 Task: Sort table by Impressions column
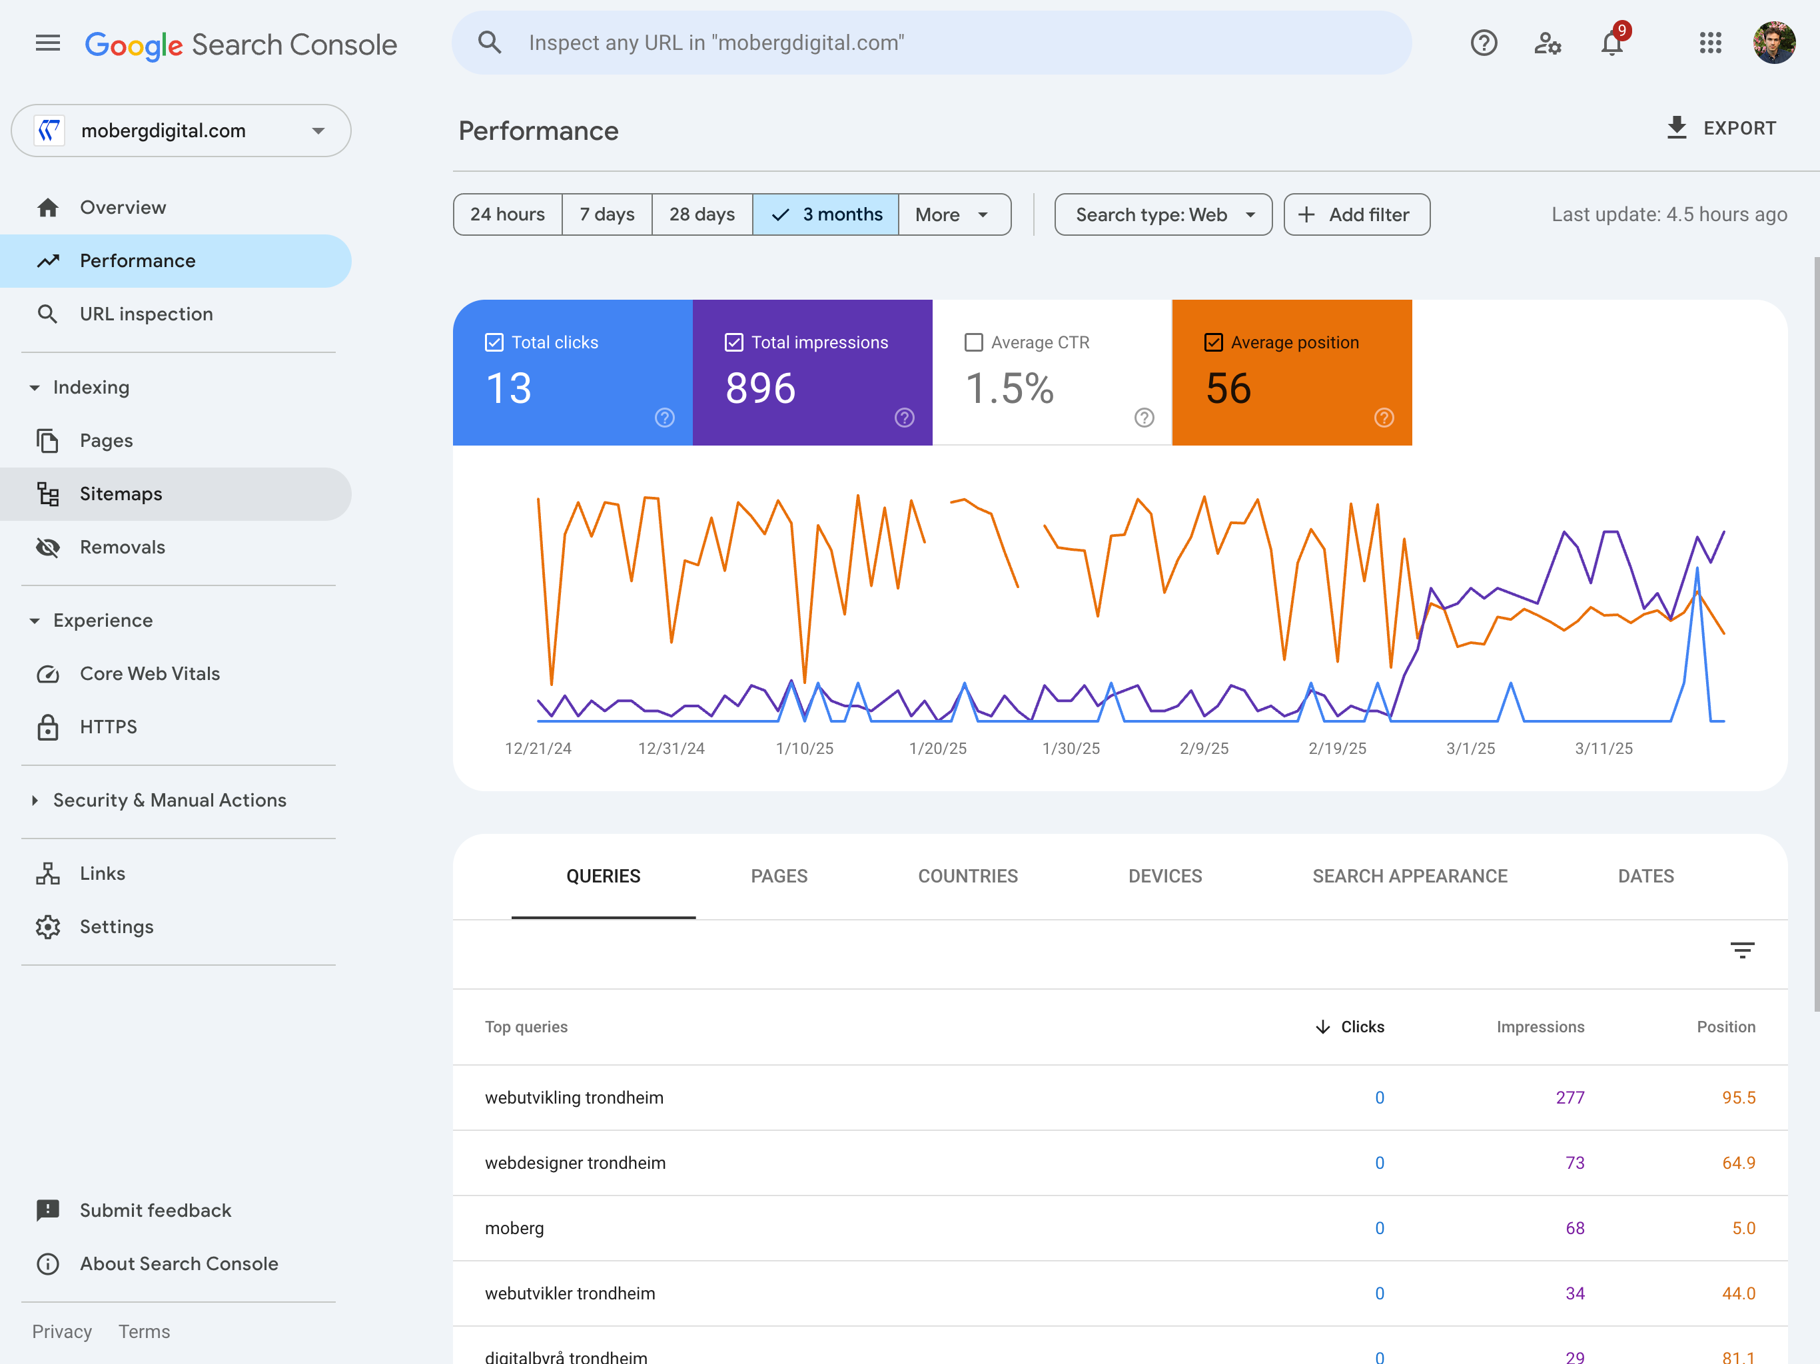click(1540, 1027)
